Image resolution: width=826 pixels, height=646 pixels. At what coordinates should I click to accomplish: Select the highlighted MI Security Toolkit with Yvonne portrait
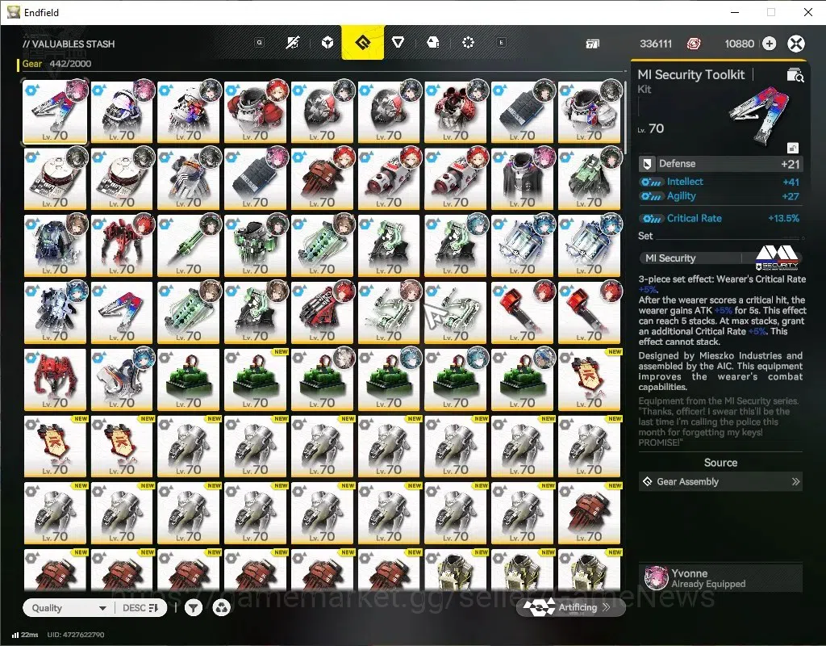point(56,111)
